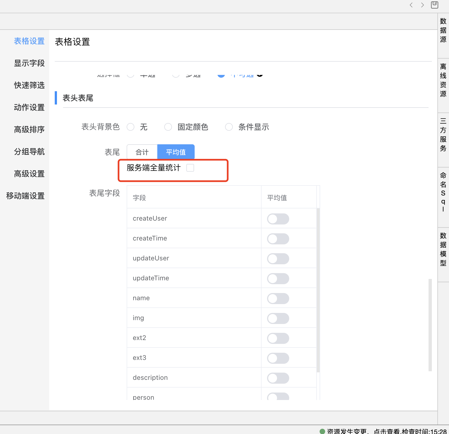Image resolution: width=449 pixels, height=434 pixels.
Task: Open the 数据模型 side panel
Action: [443, 249]
